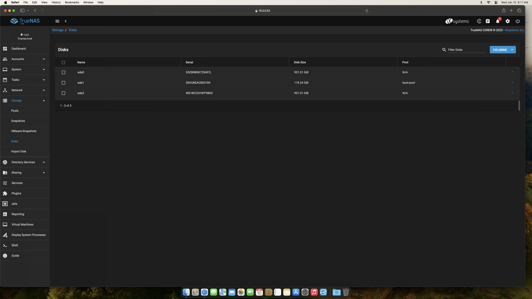This screenshot has height=299, width=532.
Task: Expand the System menu
Action: (25, 69)
